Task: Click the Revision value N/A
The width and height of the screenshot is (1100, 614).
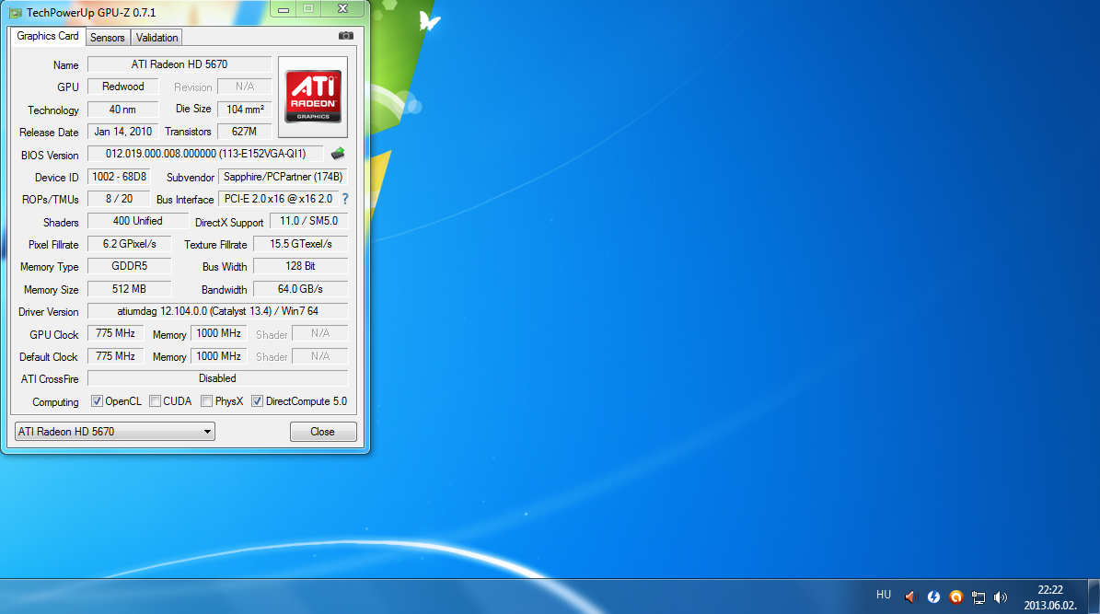Action: click(x=244, y=87)
